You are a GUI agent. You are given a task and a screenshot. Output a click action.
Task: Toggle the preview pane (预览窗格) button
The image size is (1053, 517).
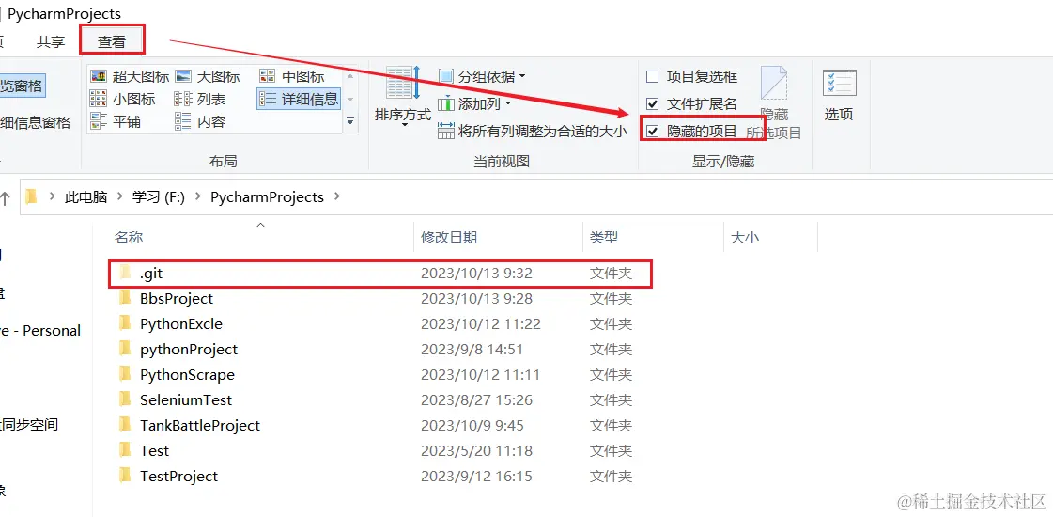point(22,86)
